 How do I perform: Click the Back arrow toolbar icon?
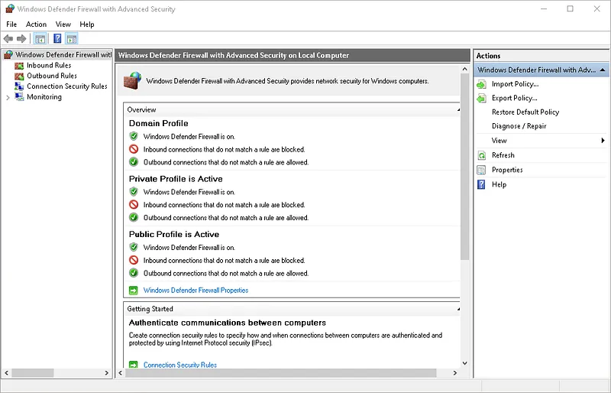[8, 39]
